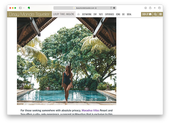The image size is (170, 124).
Task: Open the Taste menu item
Action: point(101,14)
